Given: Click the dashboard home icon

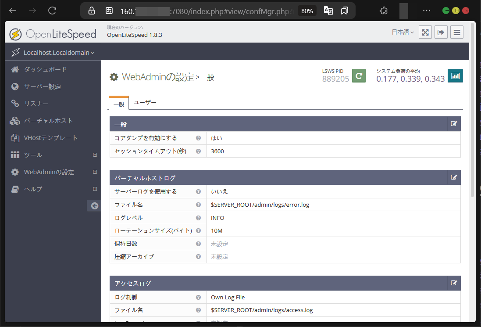Looking at the screenshot, I should pyautogui.click(x=15, y=69).
